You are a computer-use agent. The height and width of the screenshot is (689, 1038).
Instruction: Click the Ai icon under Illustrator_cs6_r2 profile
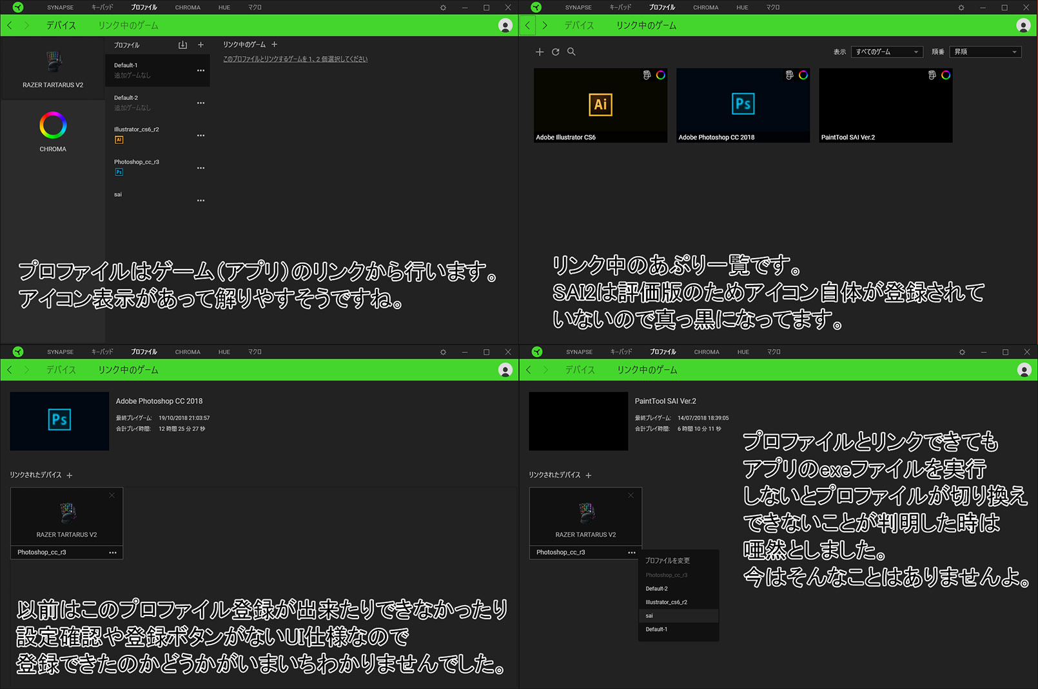click(119, 140)
